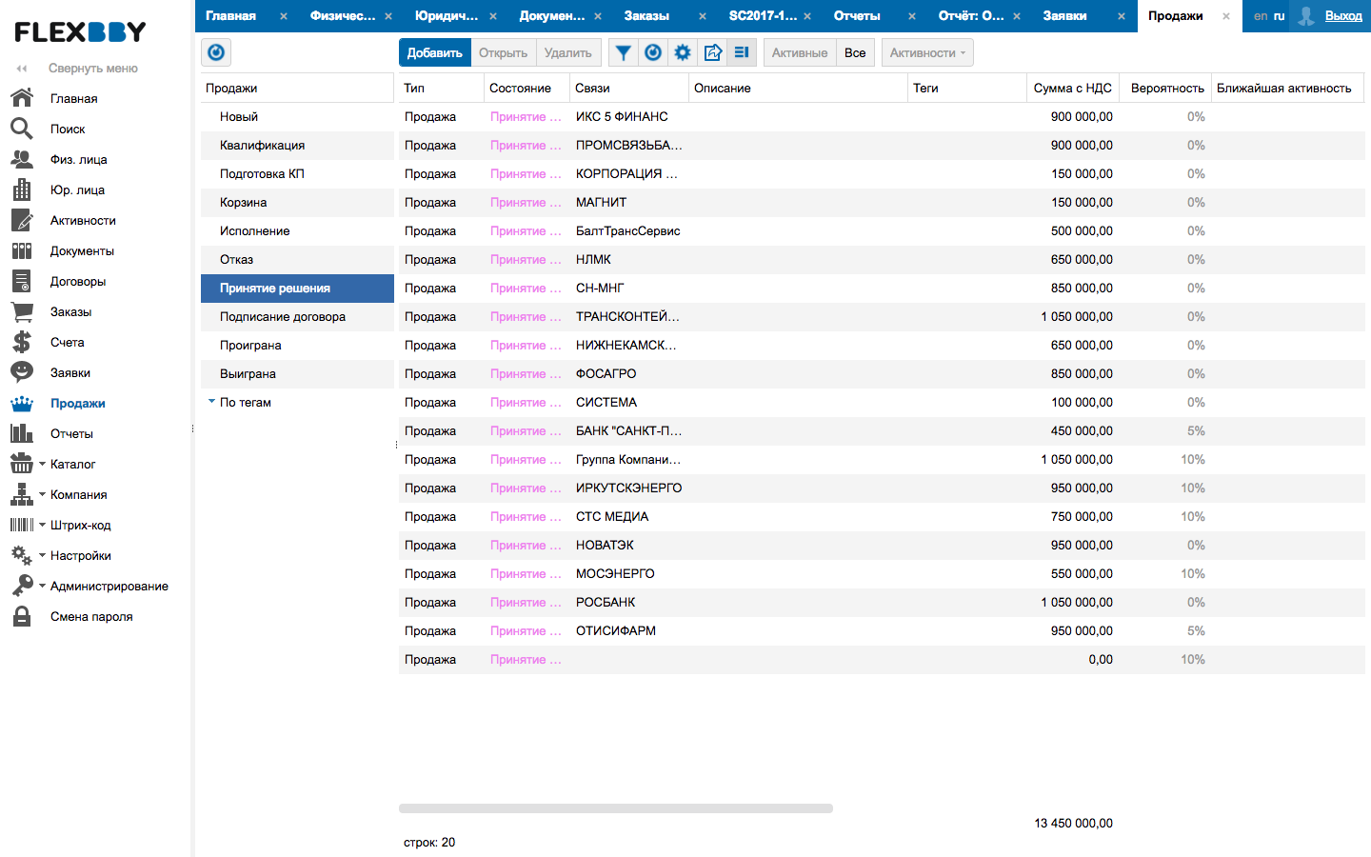Image resolution: width=1371 pixels, height=857 pixels.
Task: Click the refresh icon at far left of toolbar
Action: point(216,53)
